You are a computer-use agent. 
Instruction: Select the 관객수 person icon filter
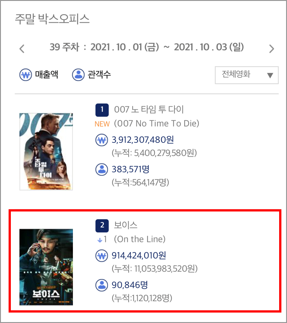pyautogui.click(x=78, y=75)
